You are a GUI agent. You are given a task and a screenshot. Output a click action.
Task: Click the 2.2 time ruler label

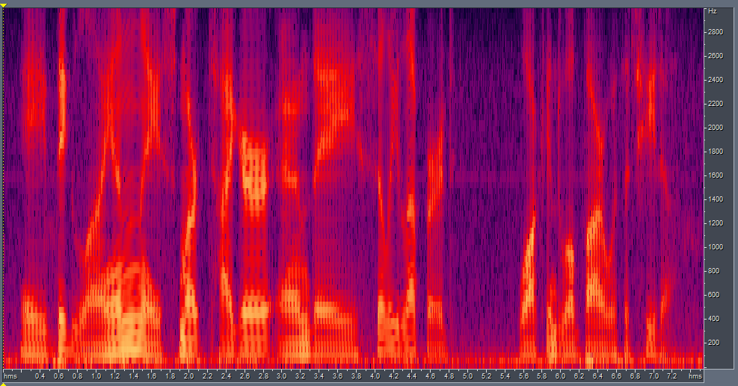coord(208,376)
